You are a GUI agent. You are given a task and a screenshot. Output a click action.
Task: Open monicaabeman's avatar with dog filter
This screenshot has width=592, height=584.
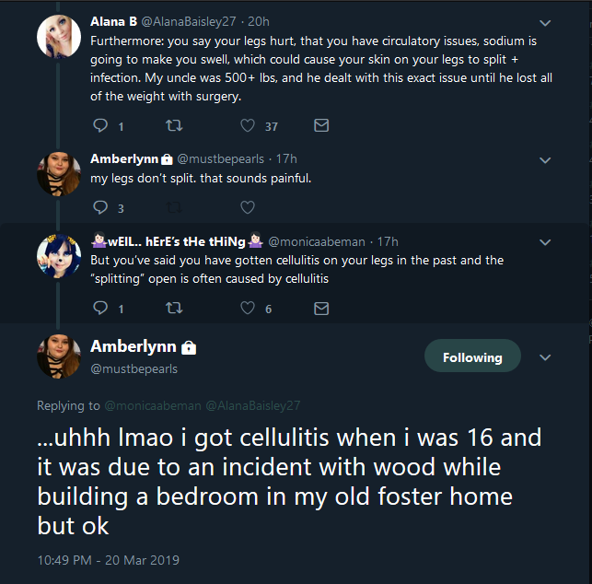59,256
